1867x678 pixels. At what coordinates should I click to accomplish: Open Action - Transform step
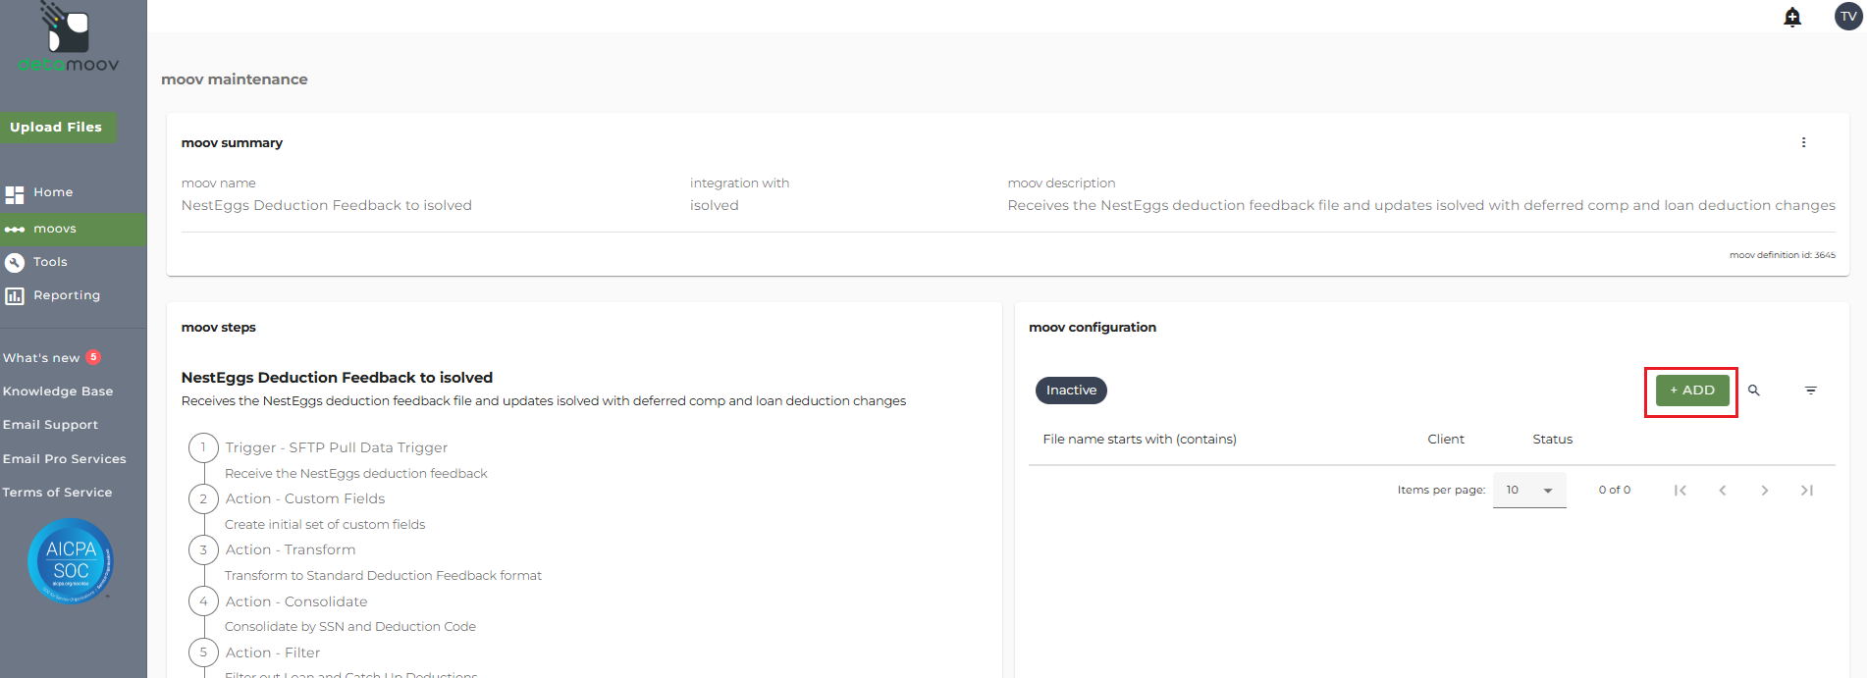click(291, 549)
